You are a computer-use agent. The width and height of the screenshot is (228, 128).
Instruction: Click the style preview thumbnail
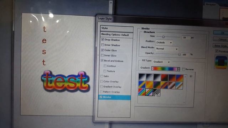[221, 62]
